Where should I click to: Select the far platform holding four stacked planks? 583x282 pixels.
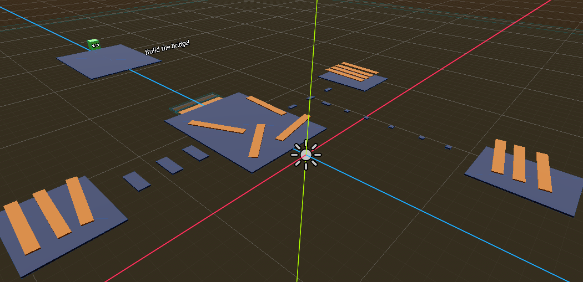[x=353, y=80]
